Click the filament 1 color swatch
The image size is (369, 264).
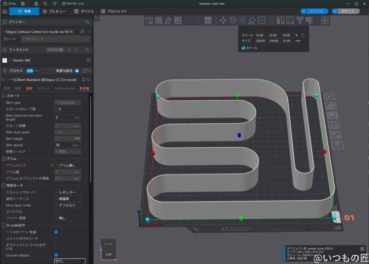point(5,60)
